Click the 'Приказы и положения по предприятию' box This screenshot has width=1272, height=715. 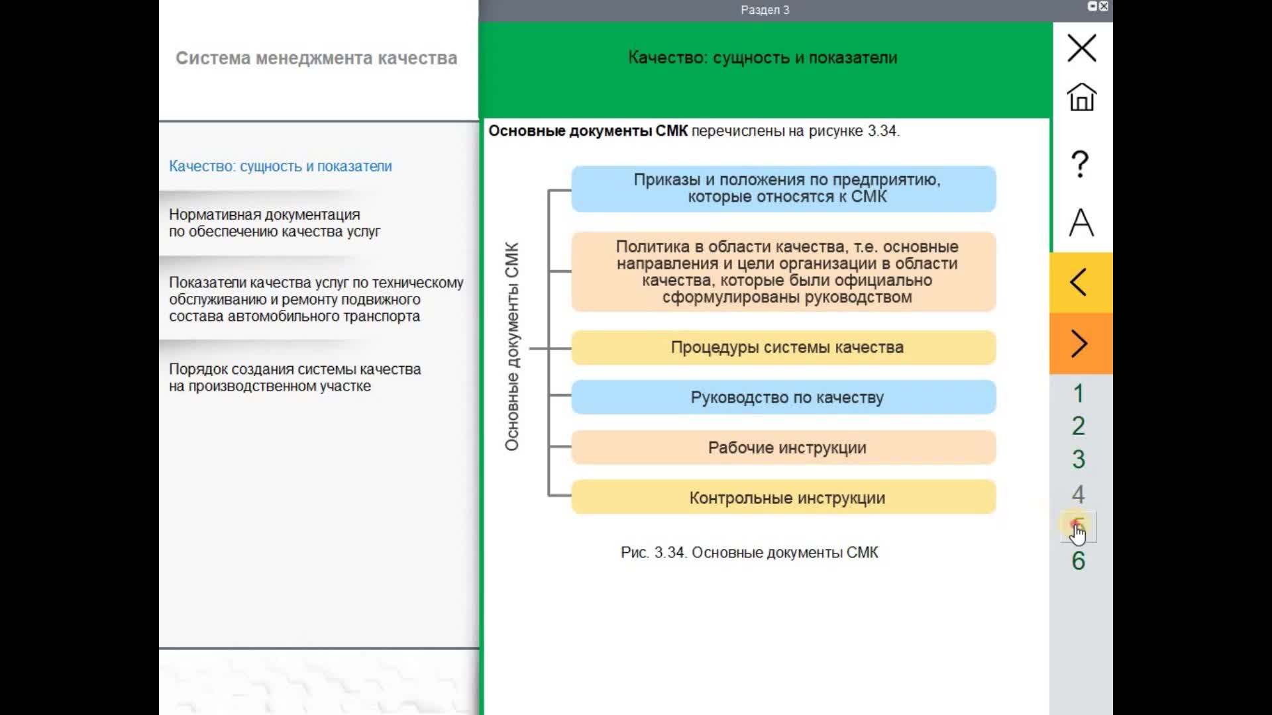click(784, 189)
